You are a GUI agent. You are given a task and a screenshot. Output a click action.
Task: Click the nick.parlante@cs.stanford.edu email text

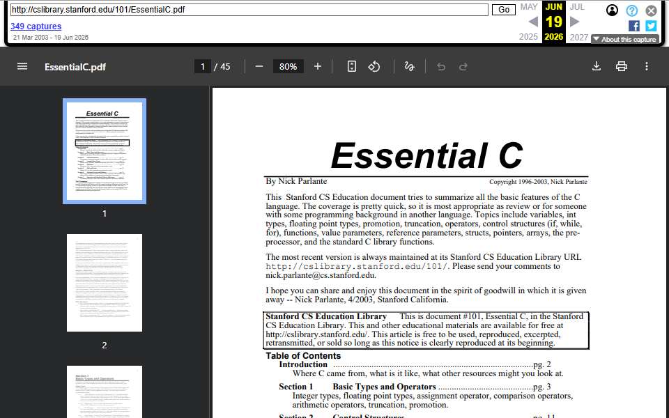click(321, 275)
